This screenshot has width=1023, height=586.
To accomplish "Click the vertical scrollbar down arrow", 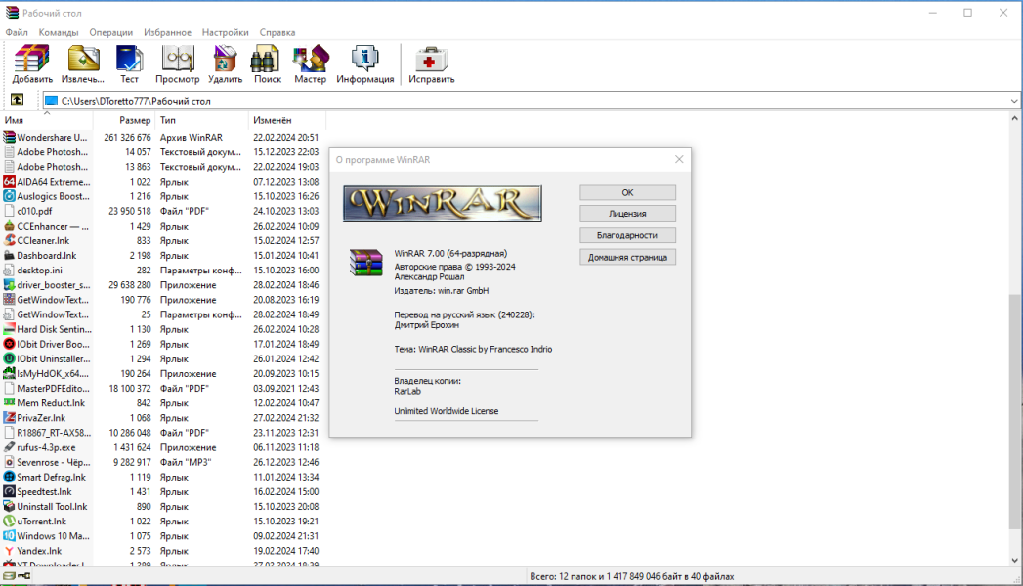I will pyautogui.click(x=1014, y=560).
